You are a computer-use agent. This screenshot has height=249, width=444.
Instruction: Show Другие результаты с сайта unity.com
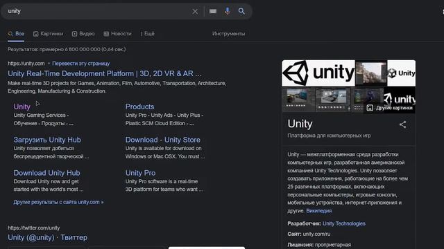tap(58, 202)
